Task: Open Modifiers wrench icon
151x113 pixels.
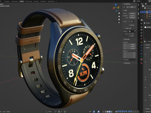Action: click(142, 45)
